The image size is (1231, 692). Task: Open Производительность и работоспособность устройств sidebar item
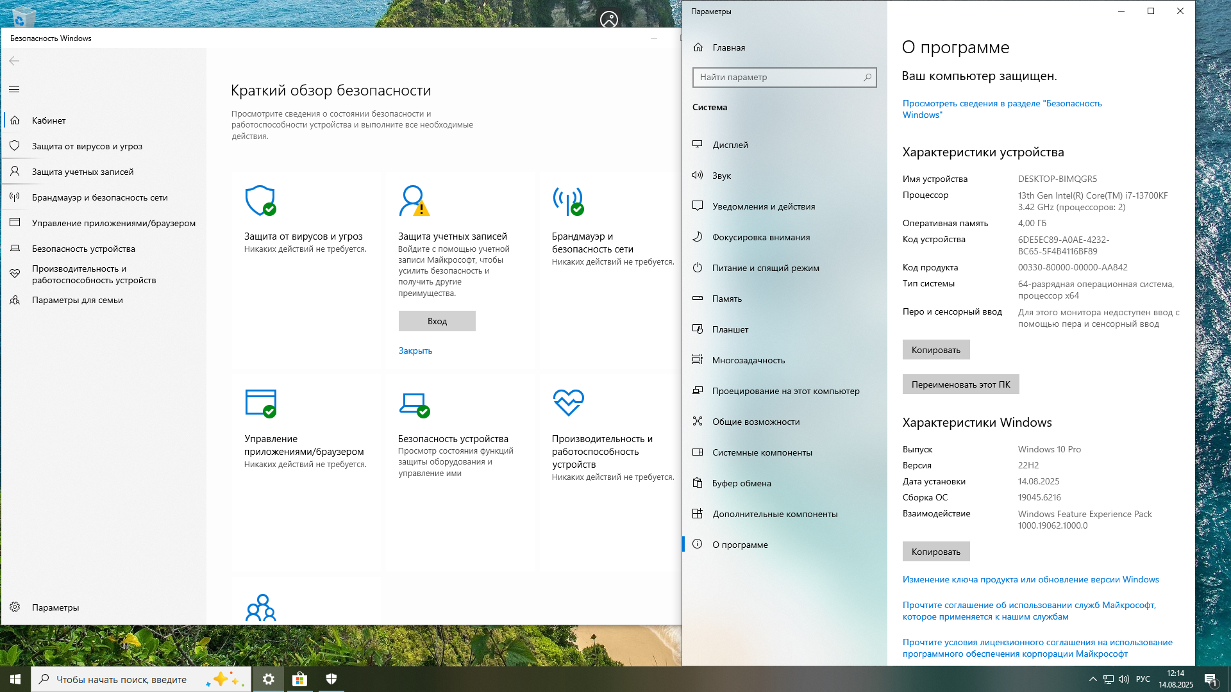[x=104, y=274]
